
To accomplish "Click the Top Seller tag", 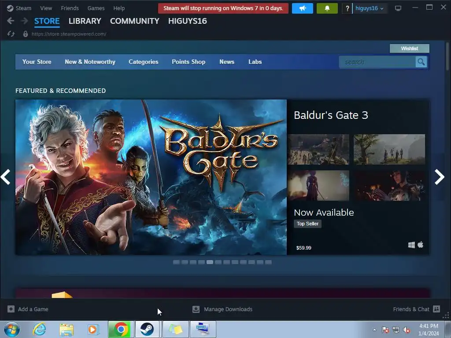I will pos(307,224).
